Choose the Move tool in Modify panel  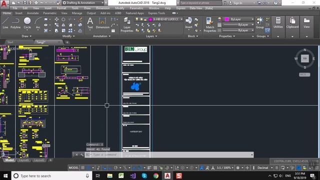56,19
